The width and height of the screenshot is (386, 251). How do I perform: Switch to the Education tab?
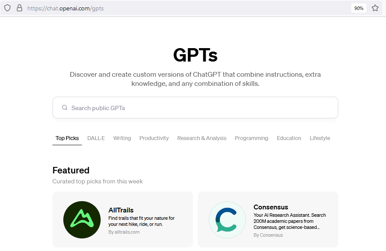point(289,138)
